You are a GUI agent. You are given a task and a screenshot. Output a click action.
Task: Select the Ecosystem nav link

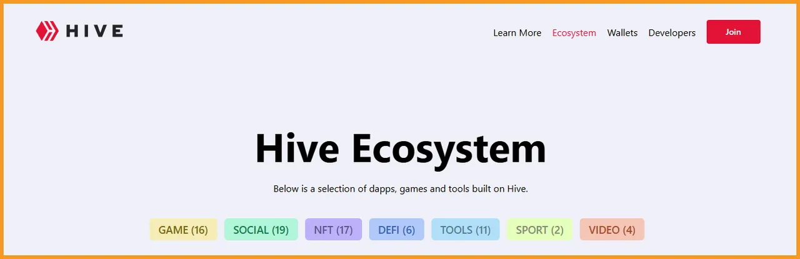click(x=574, y=32)
